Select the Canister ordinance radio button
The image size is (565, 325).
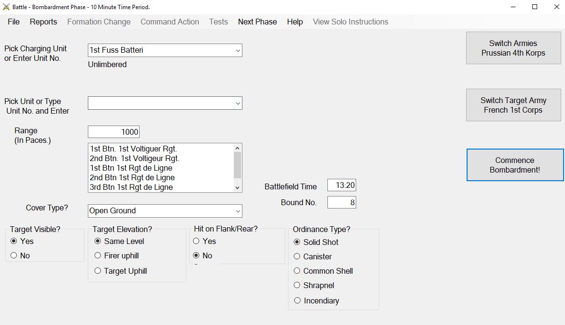pyautogui.click(x=297, y=256)
